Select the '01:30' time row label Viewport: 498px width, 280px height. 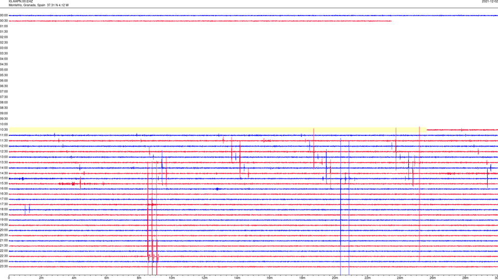point(4,32)
